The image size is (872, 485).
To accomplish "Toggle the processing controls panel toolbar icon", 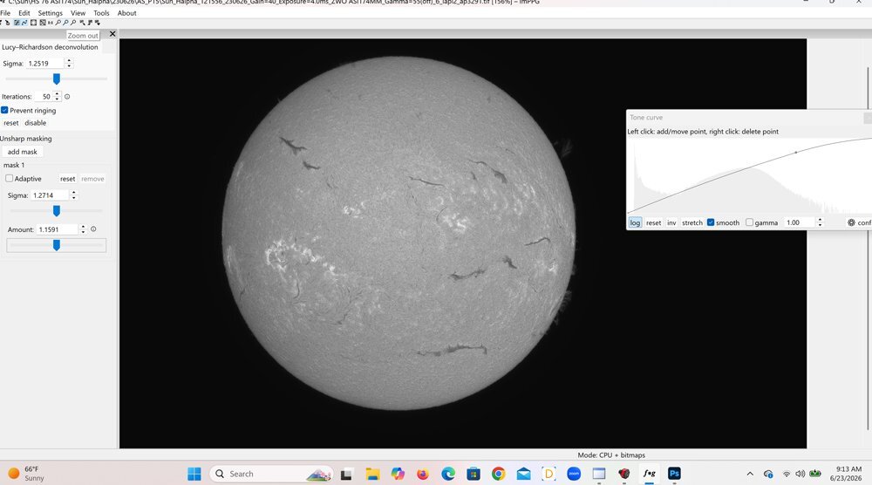I will pyautogui.click(x=17, y=23).
